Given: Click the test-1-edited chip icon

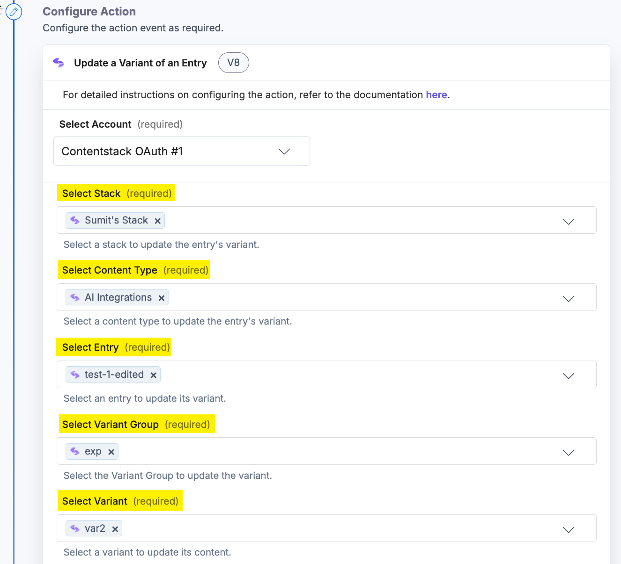Looking at the screenshot, I should pos(75,375).
